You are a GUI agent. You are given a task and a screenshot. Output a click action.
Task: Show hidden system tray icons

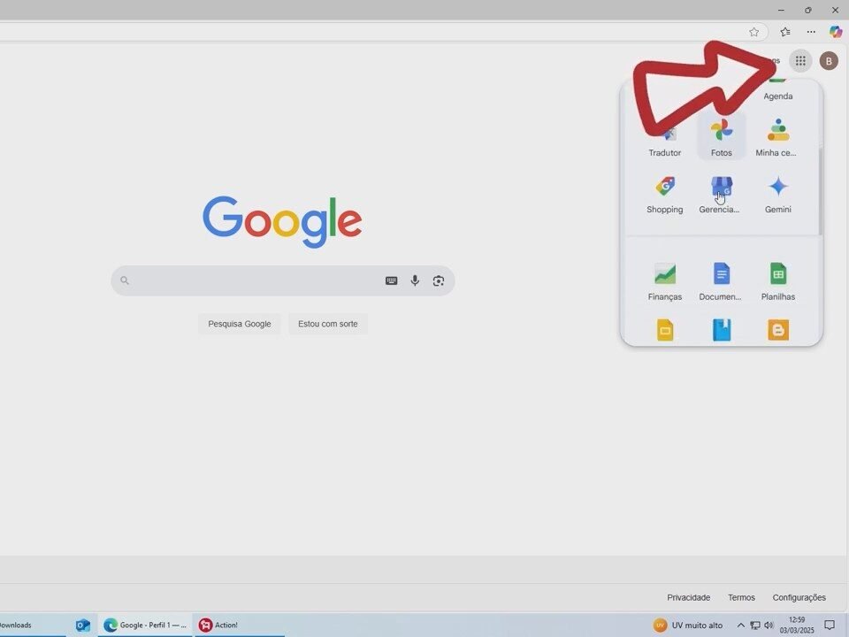740,625
